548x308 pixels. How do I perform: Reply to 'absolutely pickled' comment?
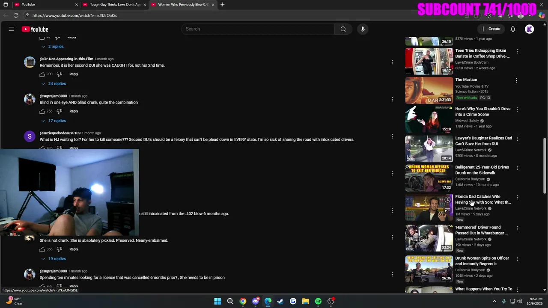[x=74, y=249]
